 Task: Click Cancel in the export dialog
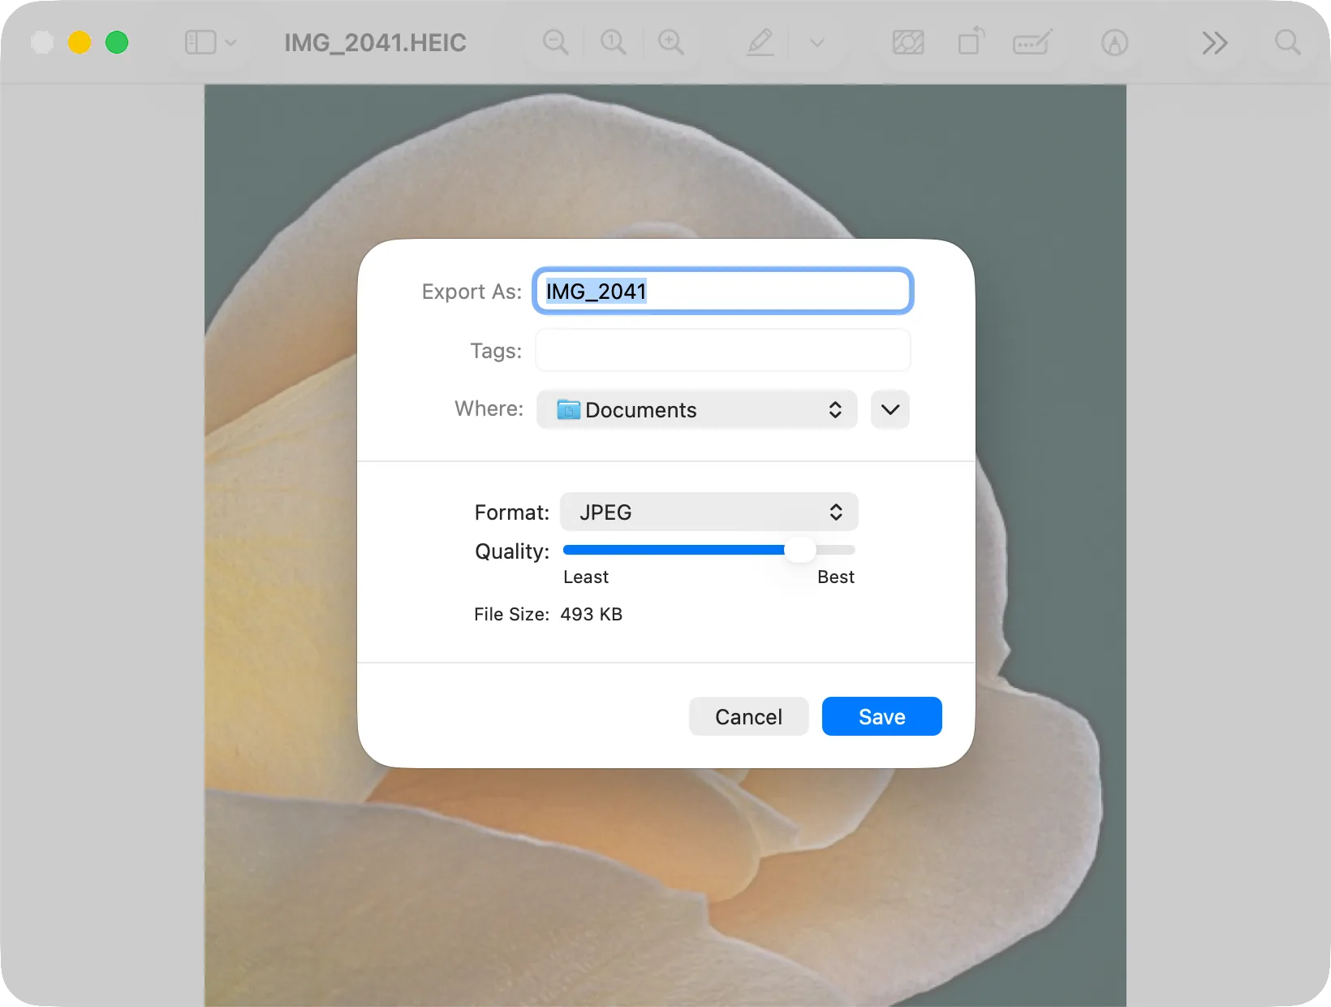(x=748, y=716)
